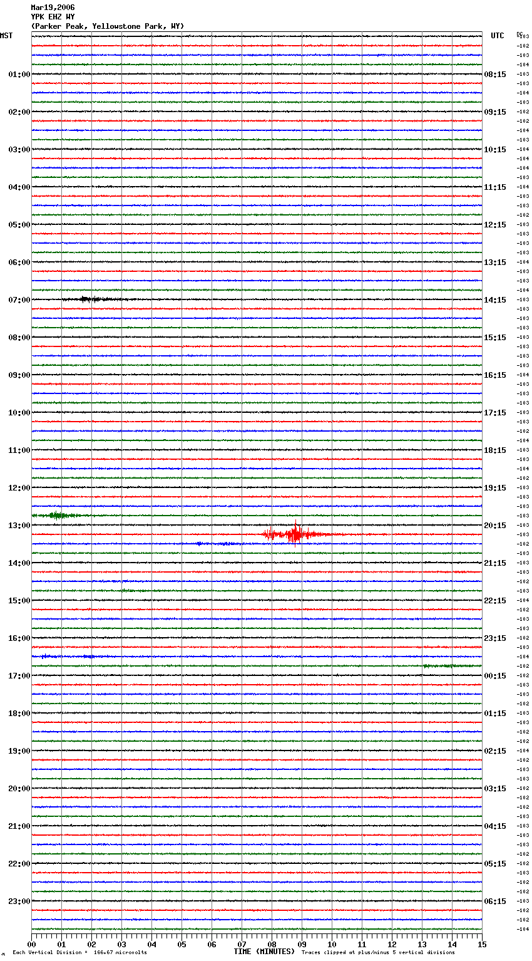The width and height of the screenshot is (532, 961).
Task: Select the 14:00 MST time label
Action: pos(19,563)
